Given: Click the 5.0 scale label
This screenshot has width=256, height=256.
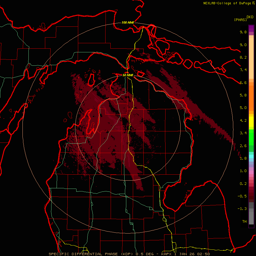Looking at the screenshot, I should tap(243, 108).
